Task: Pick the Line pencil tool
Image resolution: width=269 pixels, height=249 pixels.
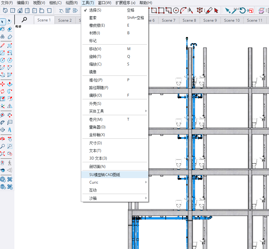Action: point(3,45)
